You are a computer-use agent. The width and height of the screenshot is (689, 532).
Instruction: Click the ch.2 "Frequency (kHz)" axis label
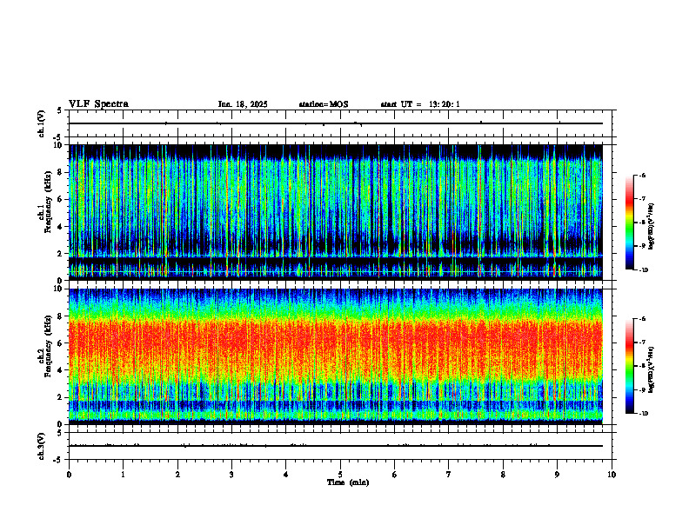point(47,346)
